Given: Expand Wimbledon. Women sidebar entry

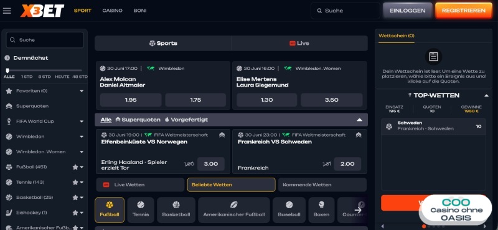Looking at the screenshot, I should point(82,152).
